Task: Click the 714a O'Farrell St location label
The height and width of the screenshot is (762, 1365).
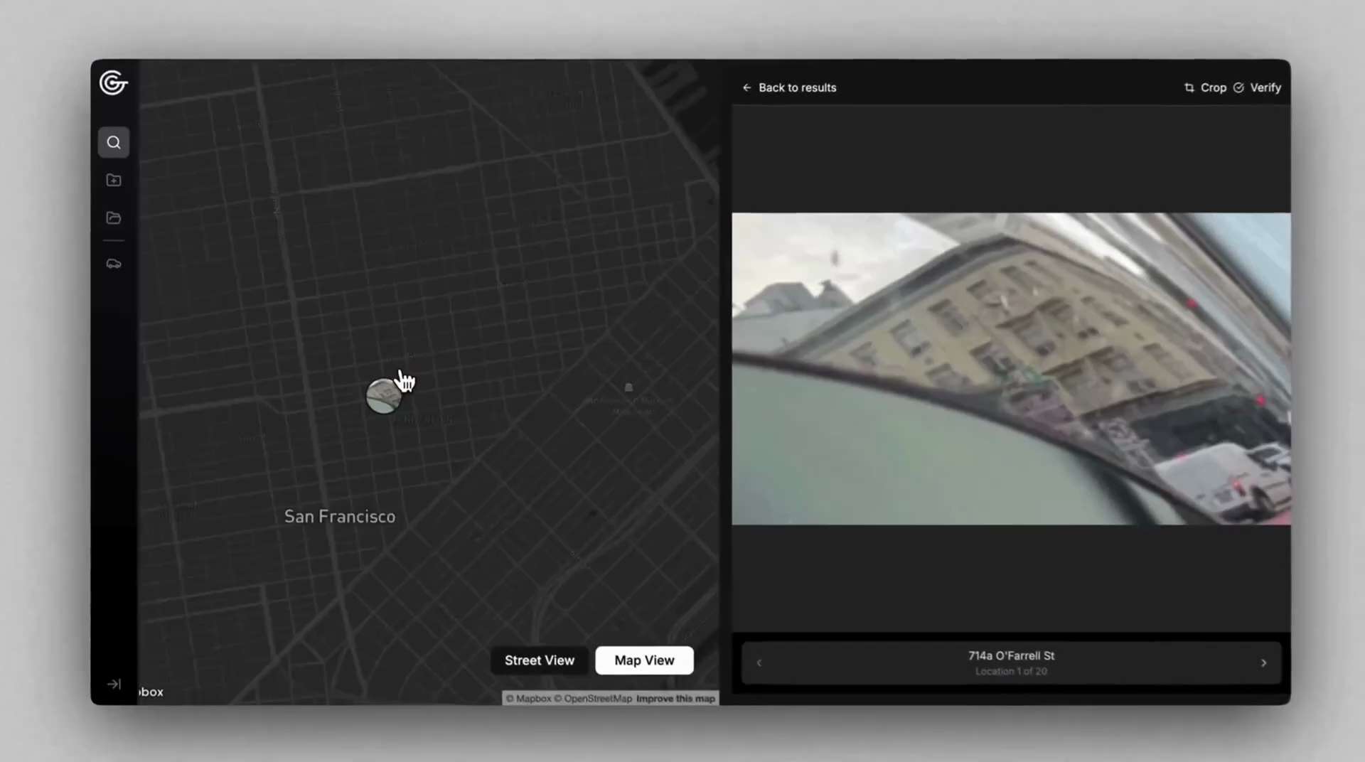Action: point(1011,656)
